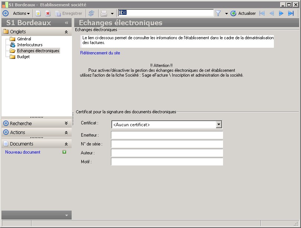Open the bottom side-panel options arrow

(66, 215)
